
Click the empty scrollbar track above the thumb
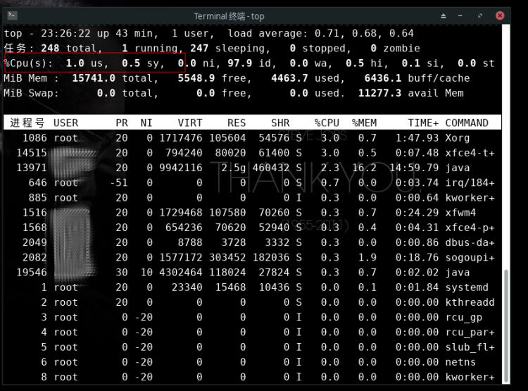pyautogui.click(x=506, y=141)
